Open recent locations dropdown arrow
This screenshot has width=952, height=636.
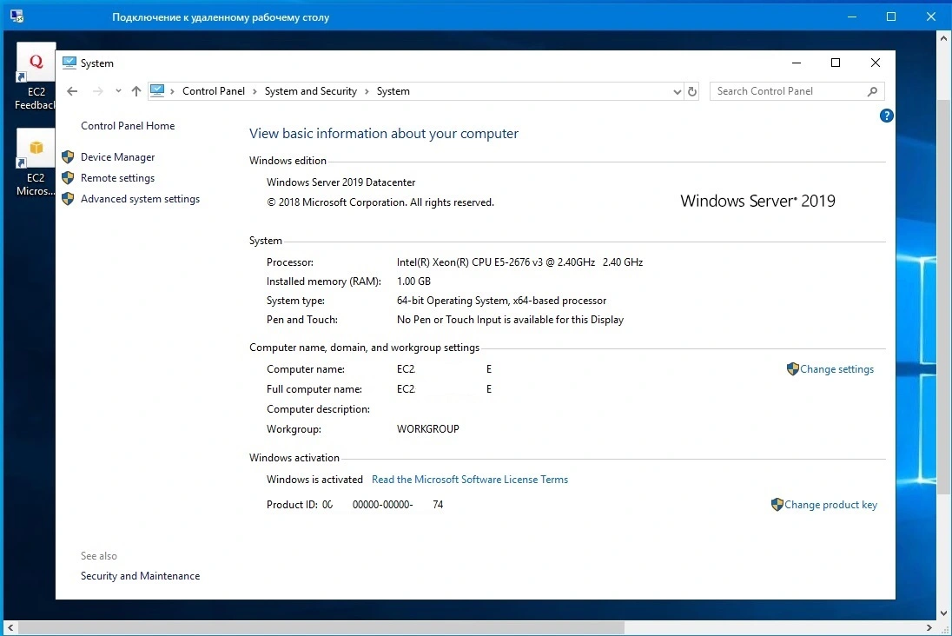[x=118, y=91]
